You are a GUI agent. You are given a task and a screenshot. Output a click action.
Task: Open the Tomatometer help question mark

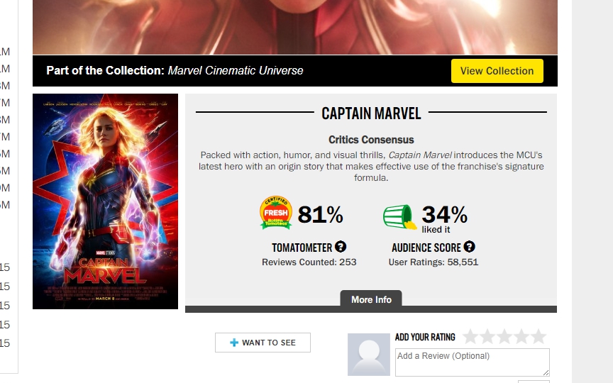pos(341,247)
